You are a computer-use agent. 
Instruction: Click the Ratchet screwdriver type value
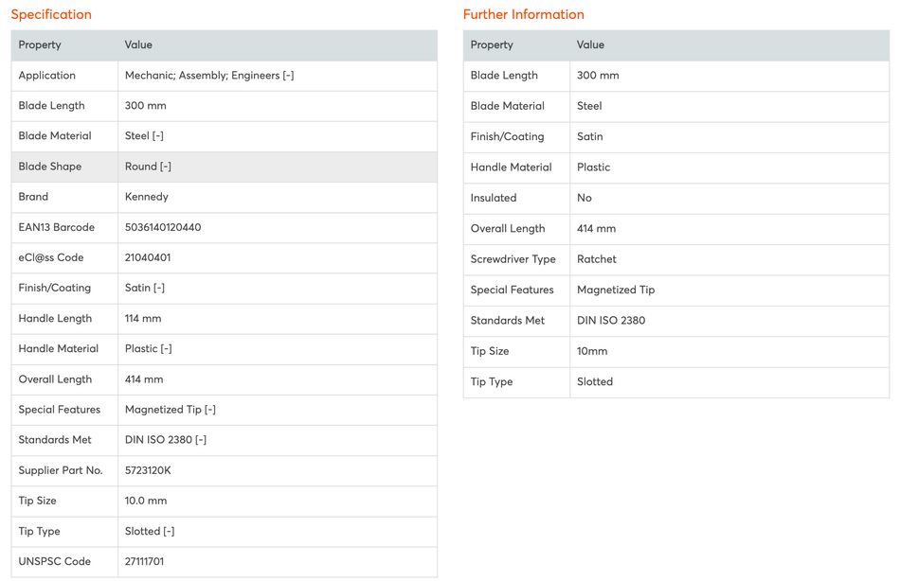click(x=597, y=259)
